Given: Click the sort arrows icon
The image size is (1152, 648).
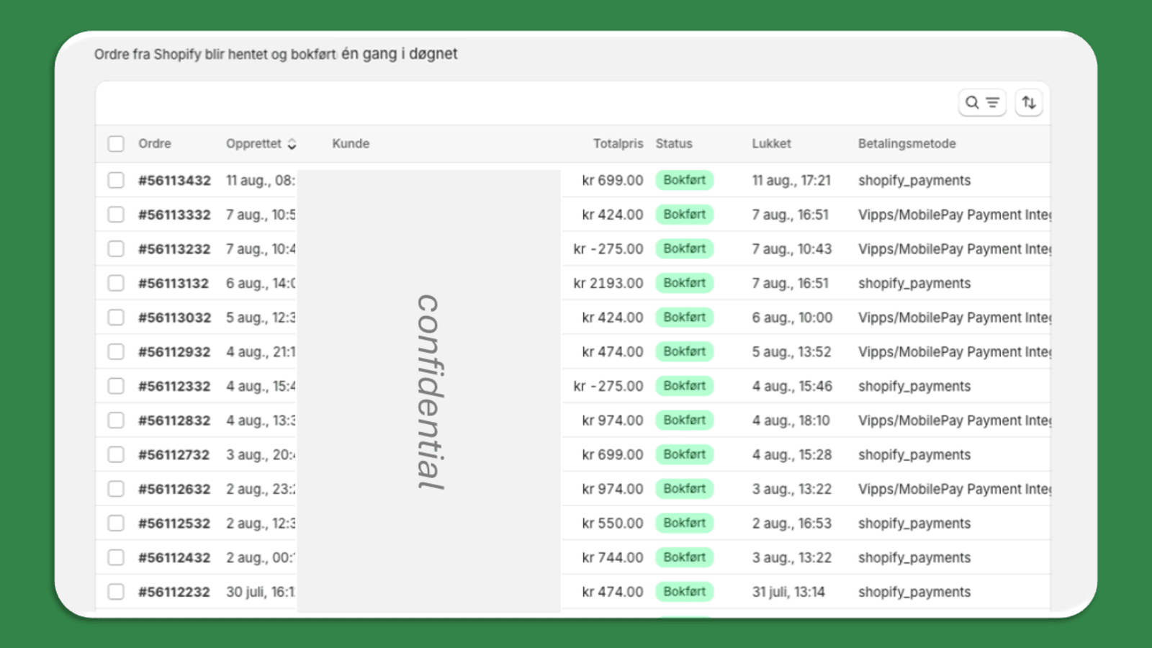Looking at the screenshot, I should click(1028, 102).
